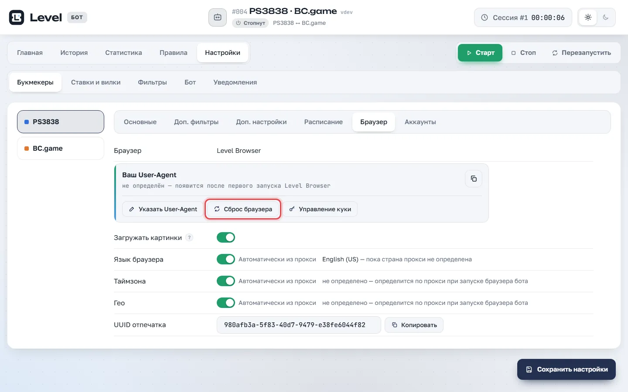Viewport: 628px width, 392px height.
Task: Click the #004 bot number label
Action: pyautogui.click(x=239, y=12)
